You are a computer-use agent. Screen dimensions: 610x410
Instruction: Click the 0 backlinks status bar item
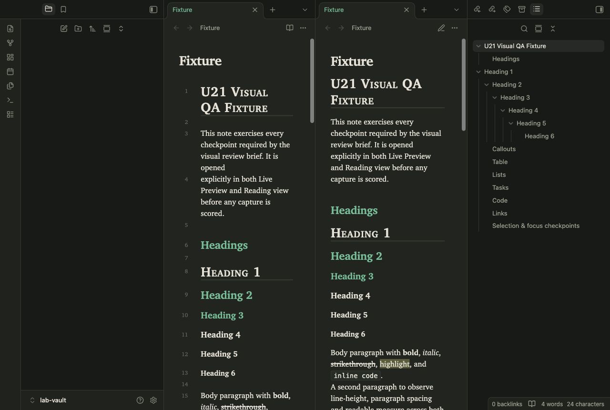click(507, 404)
